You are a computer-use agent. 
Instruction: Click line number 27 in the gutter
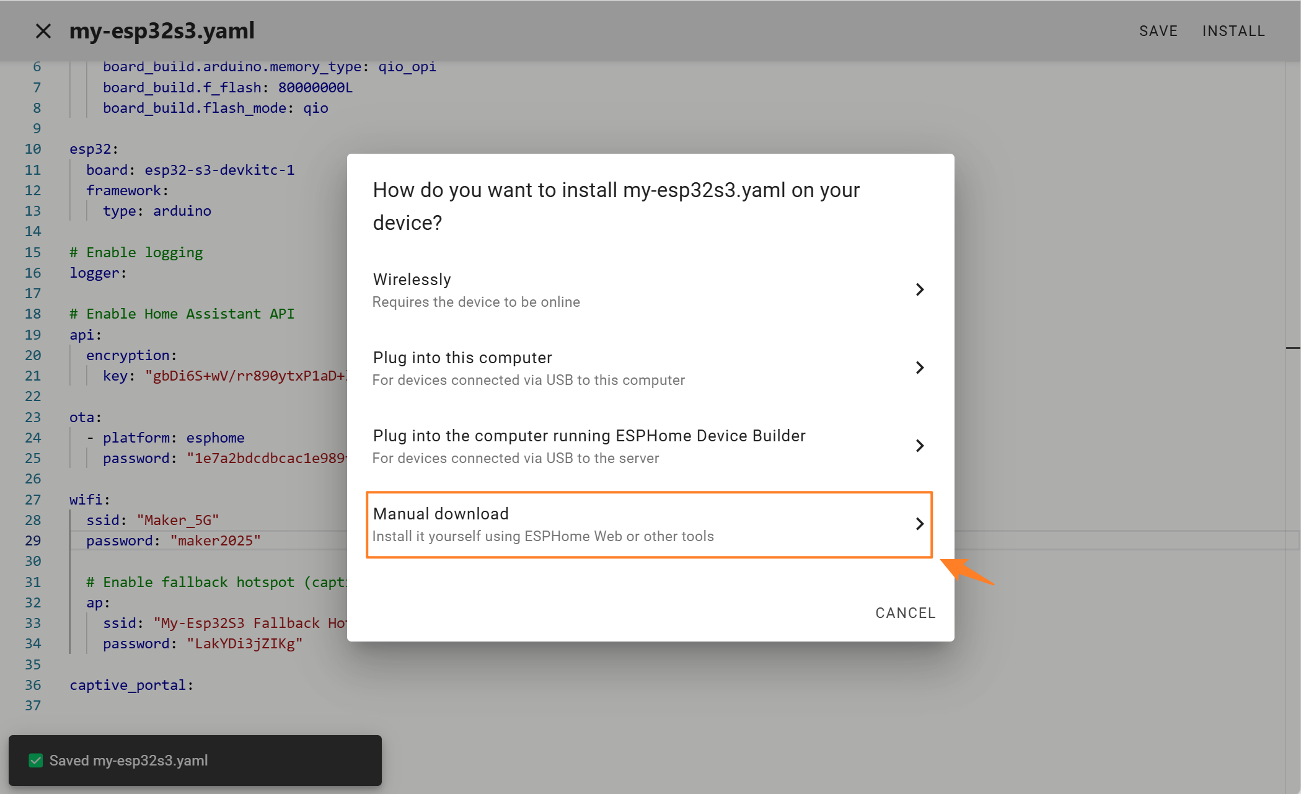[x=33, y=500]
